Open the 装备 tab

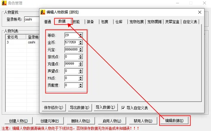coord(90,22)
